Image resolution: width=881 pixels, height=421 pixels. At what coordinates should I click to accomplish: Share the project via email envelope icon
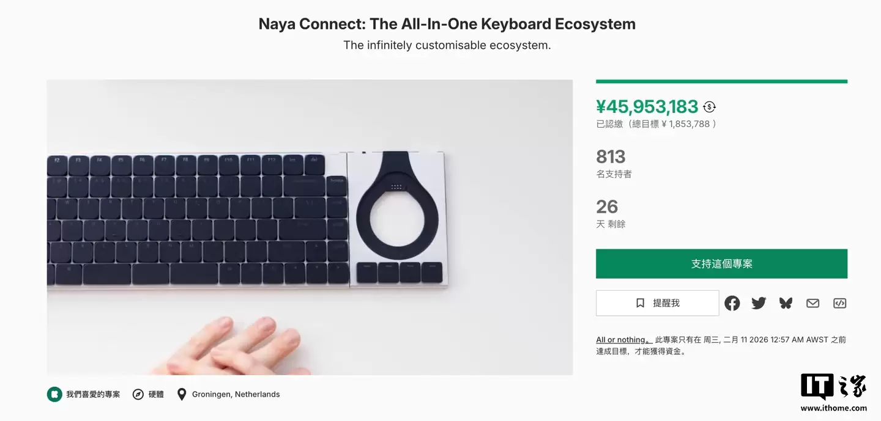click(x=812, y=303)
